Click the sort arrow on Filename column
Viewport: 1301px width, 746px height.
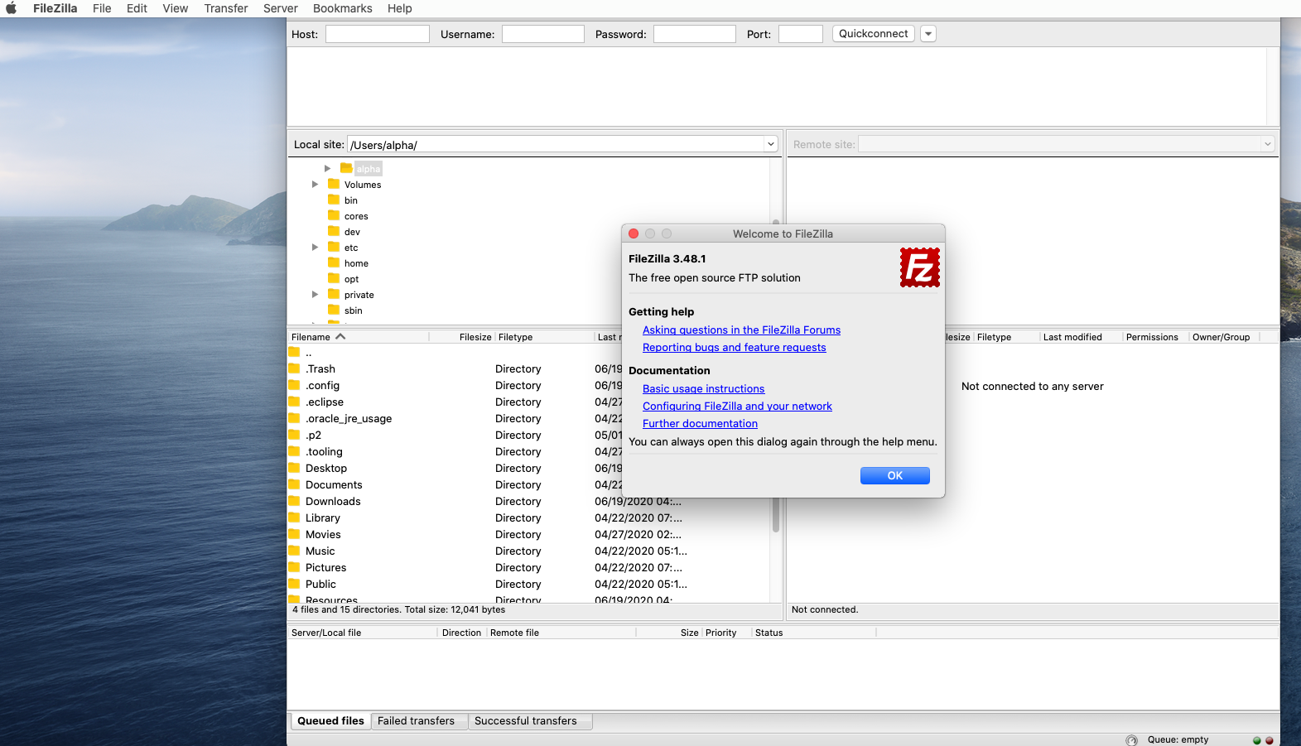[x=340, y=336]
